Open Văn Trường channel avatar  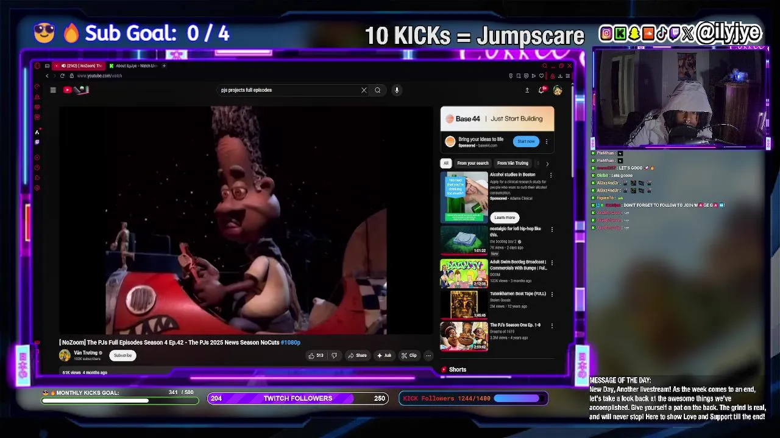tap(65, 355)
